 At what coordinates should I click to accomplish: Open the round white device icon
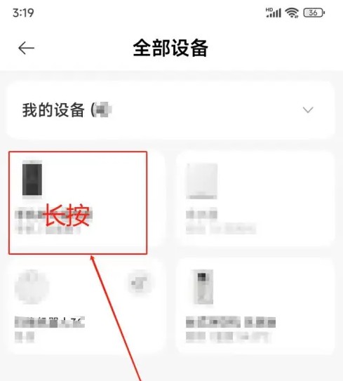(32, 287)
